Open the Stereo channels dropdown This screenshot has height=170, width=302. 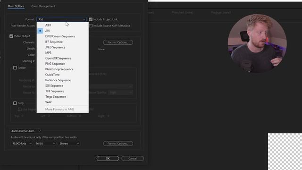click(x=69, y=144)
